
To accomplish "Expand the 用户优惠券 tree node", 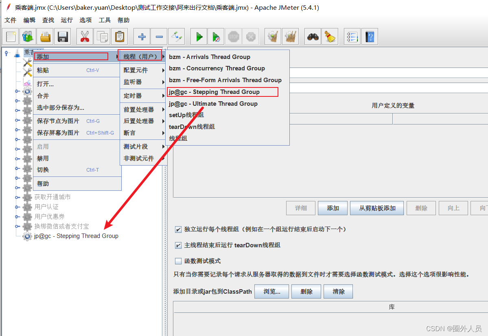I will 17,216.
